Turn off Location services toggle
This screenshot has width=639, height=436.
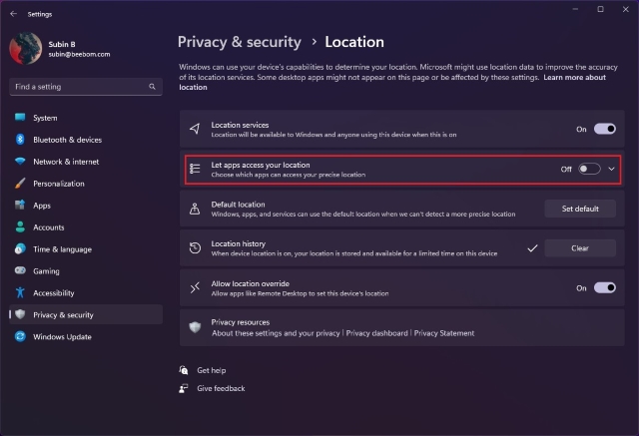(x=604, y=129)
